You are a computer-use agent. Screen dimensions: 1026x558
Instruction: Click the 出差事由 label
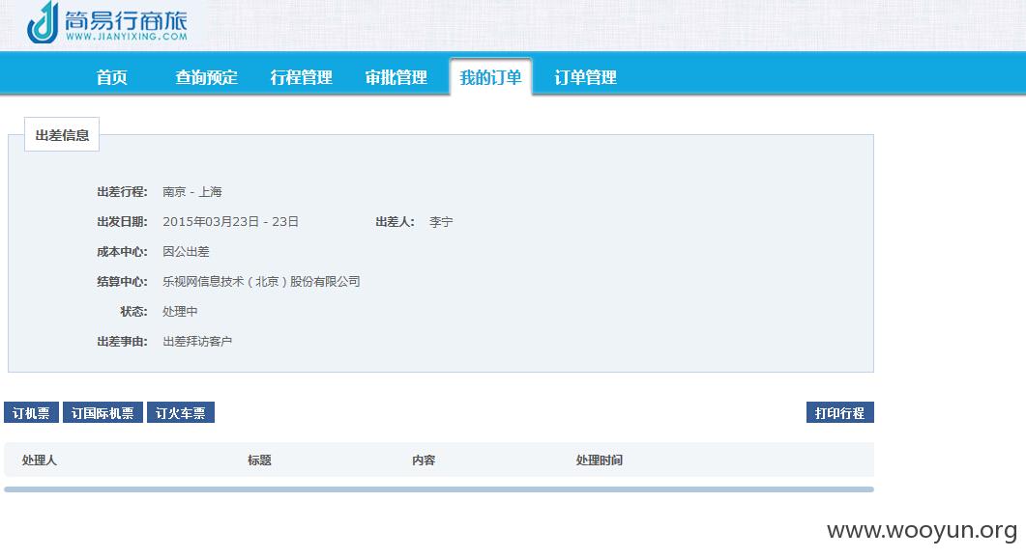tap(123, 342)
